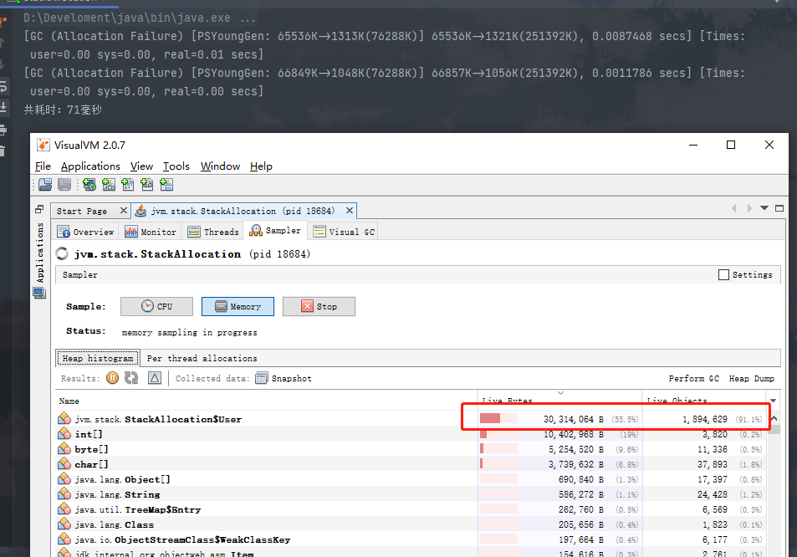Click the Perform GC button
The image size is (797, 557).
pyautogui.click(x=694, y=378)
